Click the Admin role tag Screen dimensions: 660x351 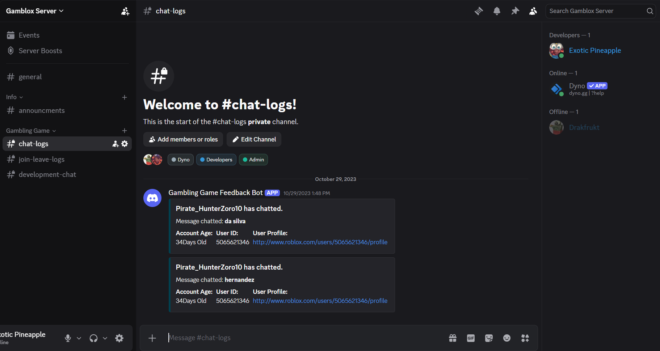253,160
